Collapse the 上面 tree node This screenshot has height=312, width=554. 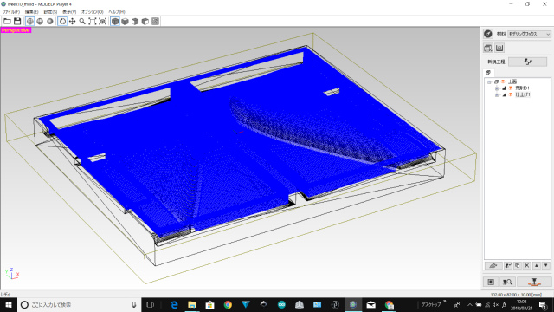489,81
